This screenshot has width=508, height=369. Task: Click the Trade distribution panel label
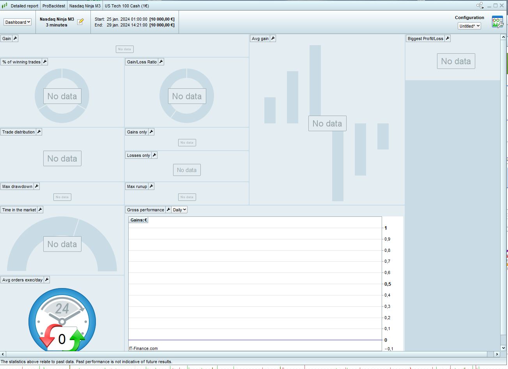click(x=18, y=132)
